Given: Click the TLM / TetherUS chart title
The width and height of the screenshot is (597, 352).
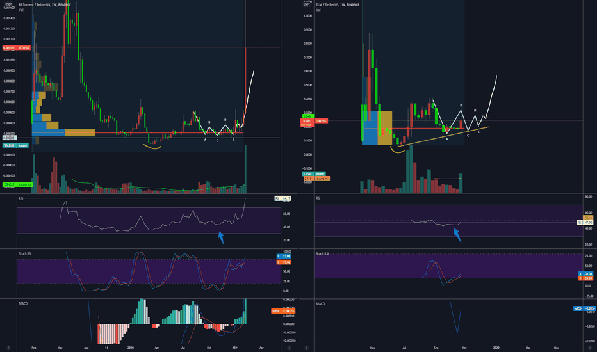Looking at the screenshot, I should 338,5.
